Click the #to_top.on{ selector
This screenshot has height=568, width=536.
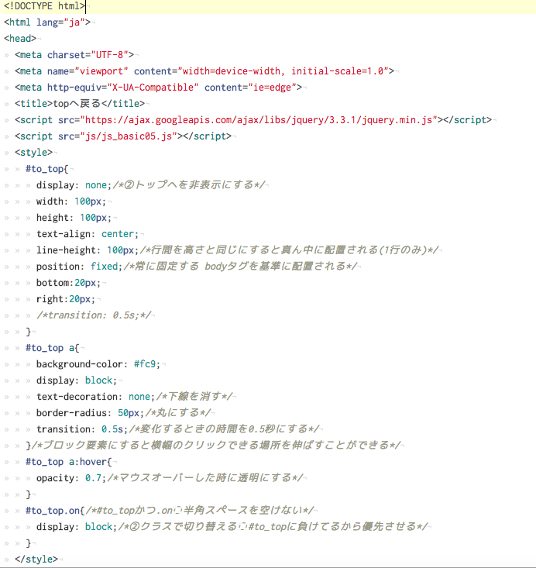click(55, 511)
